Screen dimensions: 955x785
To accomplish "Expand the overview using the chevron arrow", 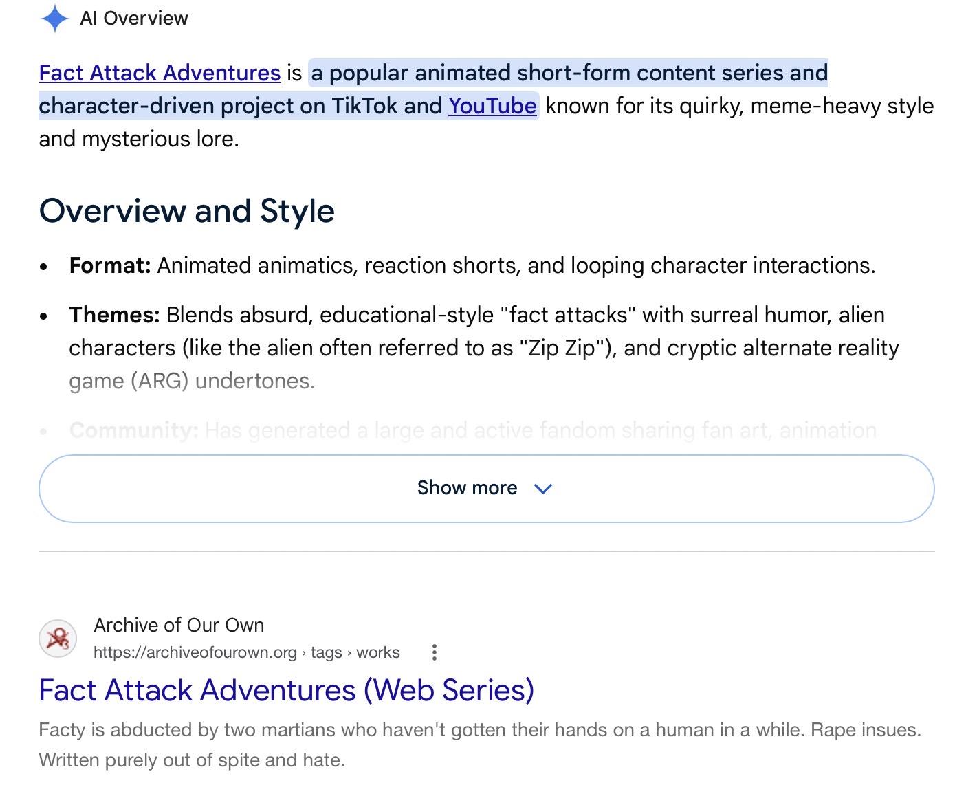I will pos(543,489).
